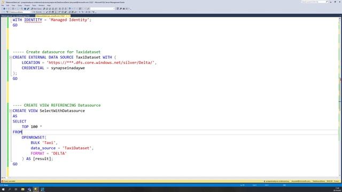Click the Quick Launch search field

coord(315,2)
